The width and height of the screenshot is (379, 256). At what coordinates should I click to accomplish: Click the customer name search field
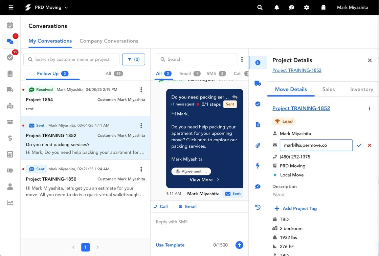click(71, 59)
